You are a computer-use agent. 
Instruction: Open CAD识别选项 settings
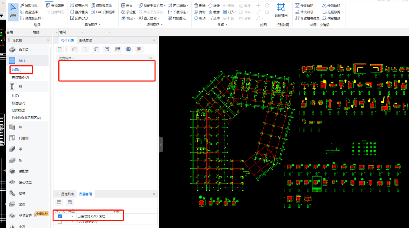tap(103, 12)
